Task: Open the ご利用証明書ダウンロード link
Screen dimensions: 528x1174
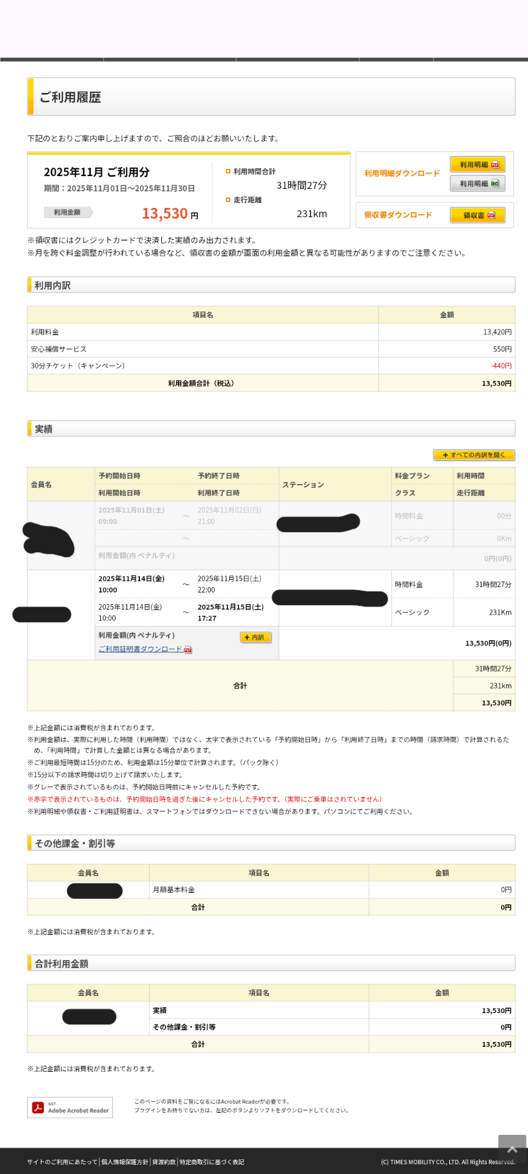Action: (140, 649)
